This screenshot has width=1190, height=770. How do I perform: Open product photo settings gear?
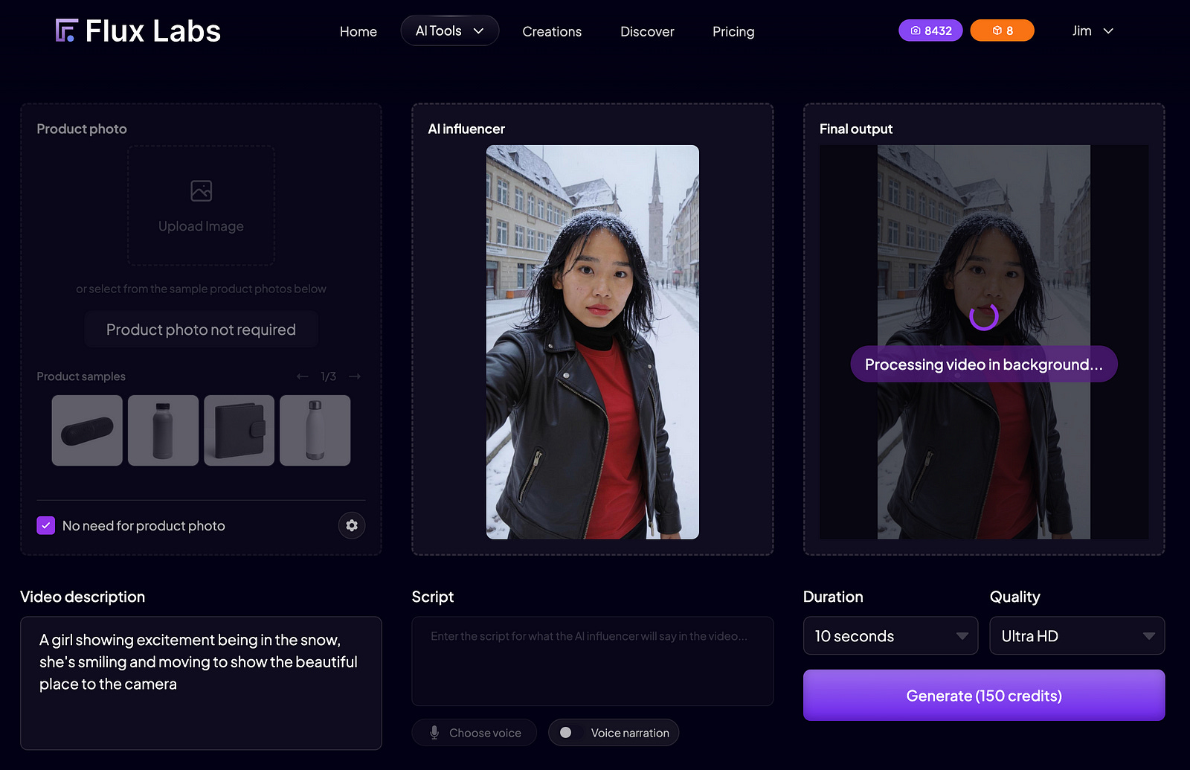pos(352,525)
